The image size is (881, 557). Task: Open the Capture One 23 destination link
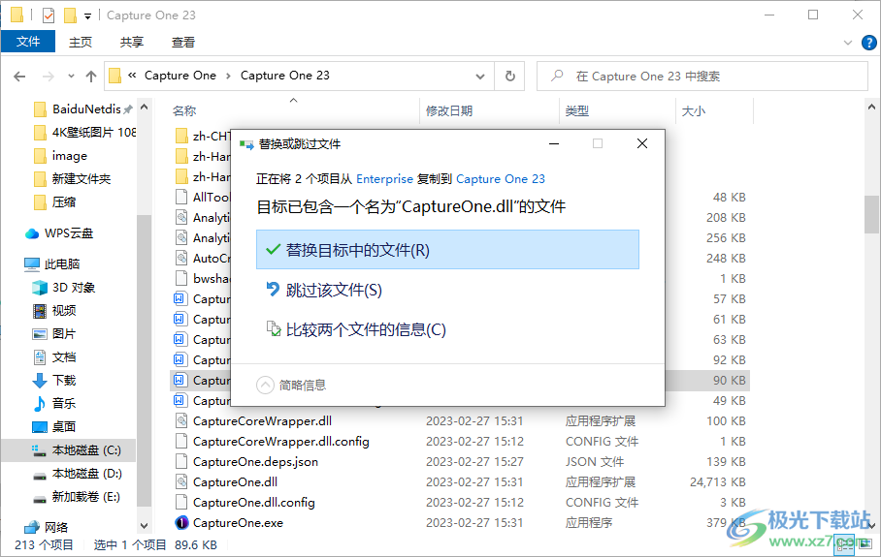(500, 179)
